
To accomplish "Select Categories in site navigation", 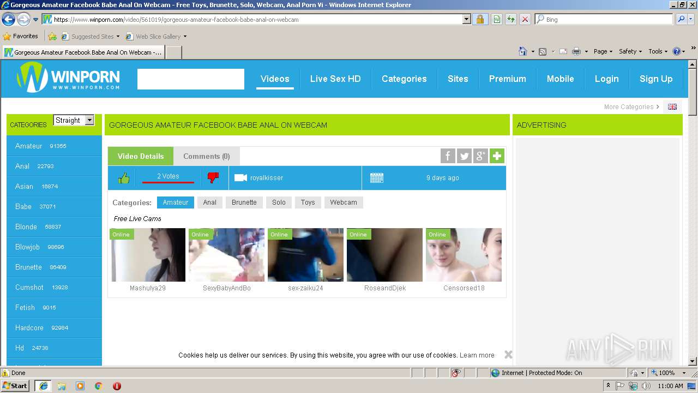I will point(404,79).
